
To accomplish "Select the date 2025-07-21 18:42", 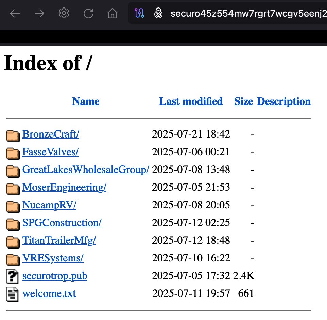I will pyautogui.click(x=191, y=134).
